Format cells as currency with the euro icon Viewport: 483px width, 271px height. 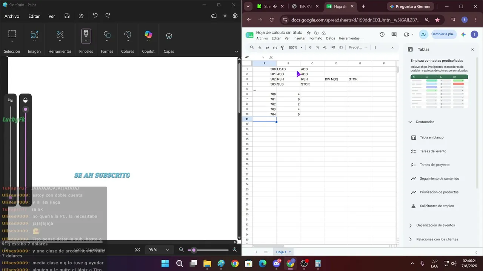tap(310, 47)
